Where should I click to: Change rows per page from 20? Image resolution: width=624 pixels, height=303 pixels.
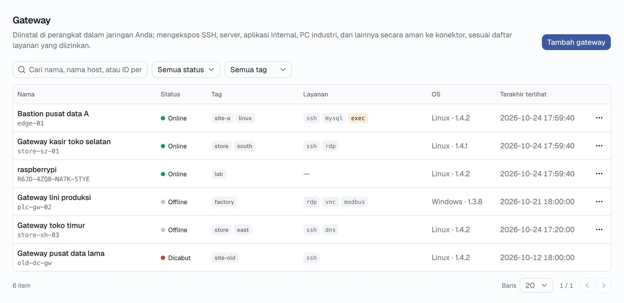[x=536, y=286]
